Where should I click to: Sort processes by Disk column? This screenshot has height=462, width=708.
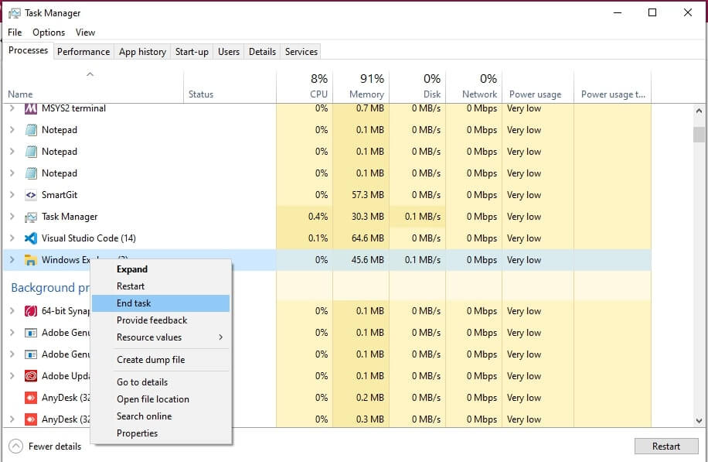click(x=417, y=87)
